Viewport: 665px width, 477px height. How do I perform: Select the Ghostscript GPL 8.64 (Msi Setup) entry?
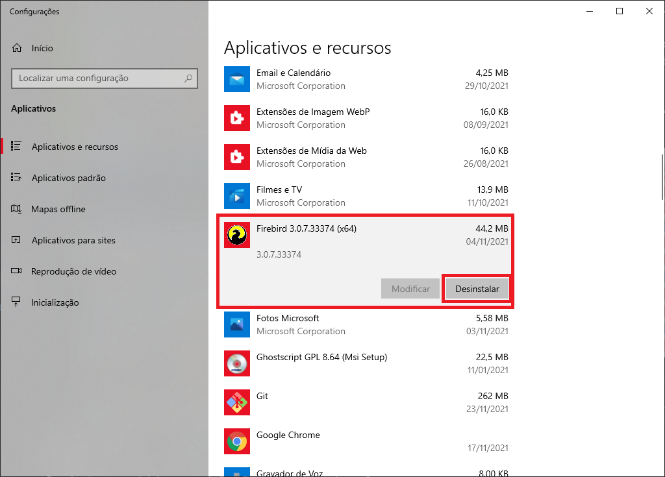(x=366, y=364)
